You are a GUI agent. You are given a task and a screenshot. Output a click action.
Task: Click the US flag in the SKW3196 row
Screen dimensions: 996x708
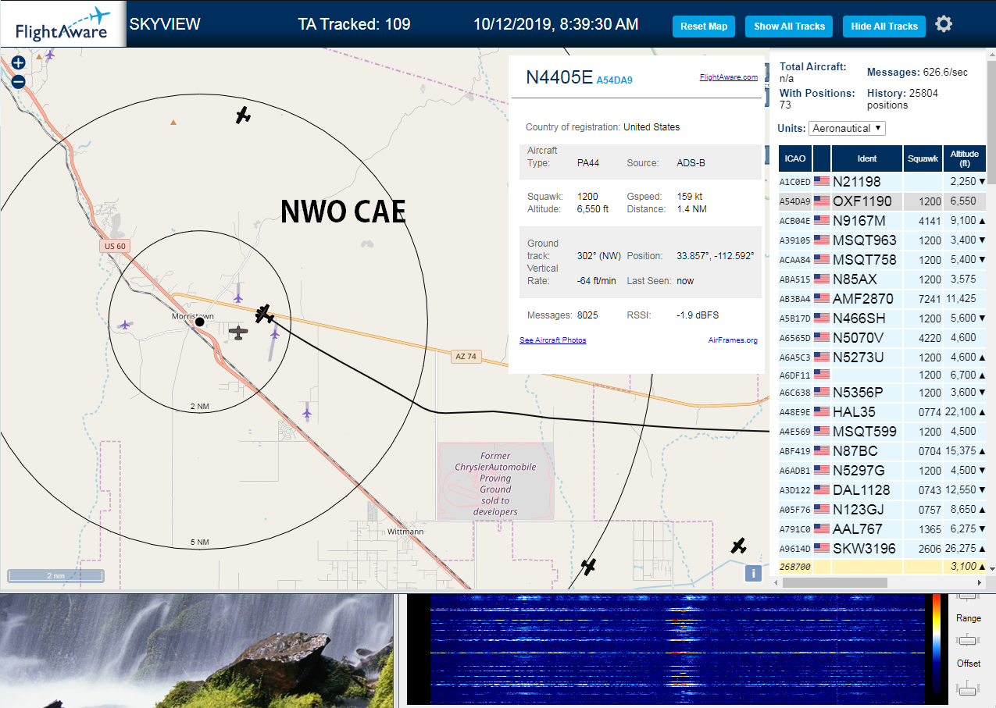click(822, 548)
